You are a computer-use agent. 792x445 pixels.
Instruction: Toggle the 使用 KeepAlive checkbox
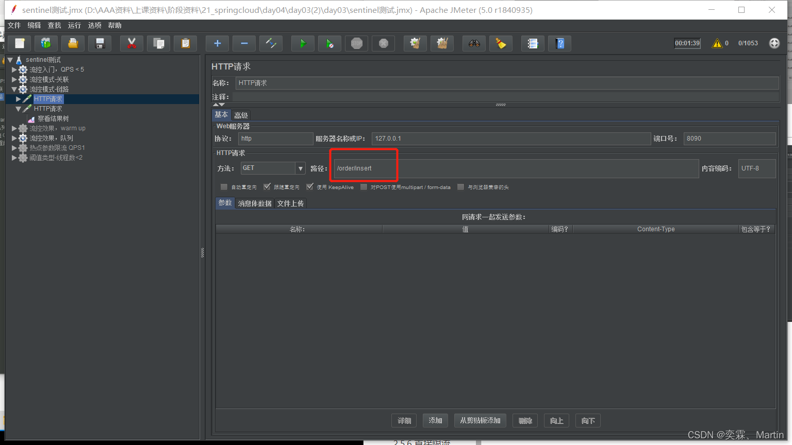point(310,187)
